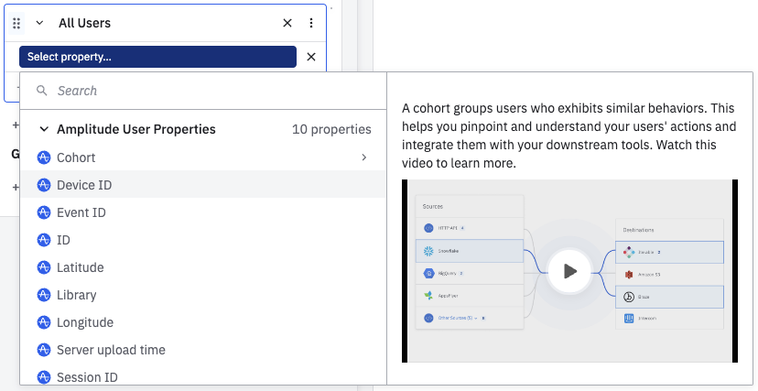This screenshot has width=758, height=391.
Task: Choose the Device ID property
Action: point(203,185)
